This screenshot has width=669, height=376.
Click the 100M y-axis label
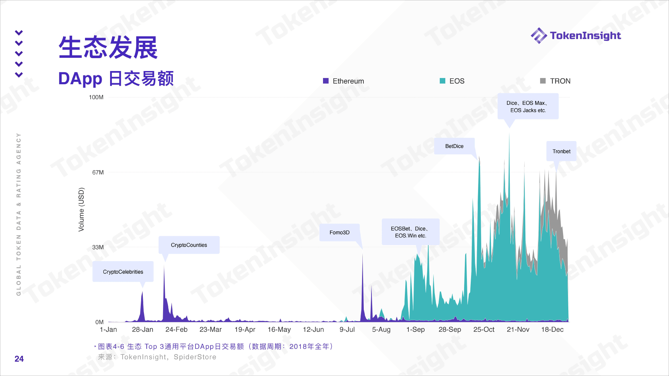pos(96,97)
